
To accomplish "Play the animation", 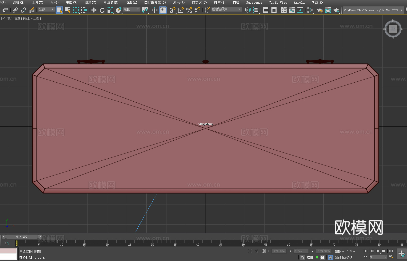I will 378,251.
